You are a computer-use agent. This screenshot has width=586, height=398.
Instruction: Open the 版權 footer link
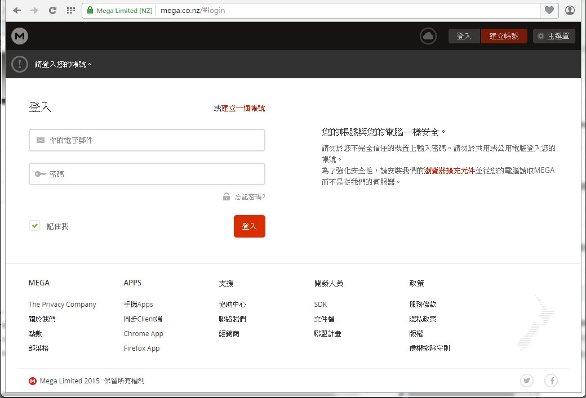click(x=416, y=333)
